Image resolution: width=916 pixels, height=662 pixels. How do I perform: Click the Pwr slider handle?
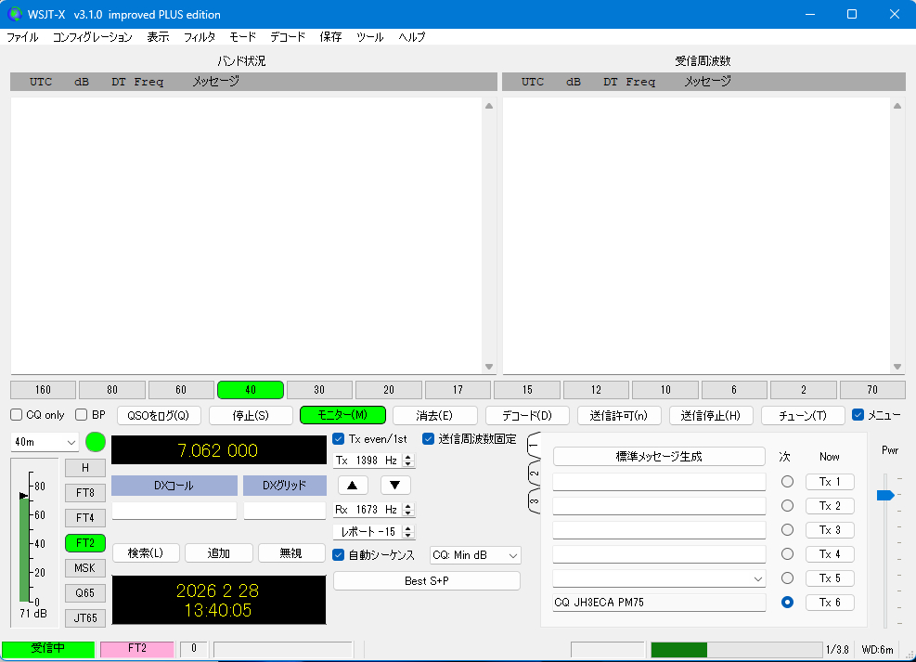pos(885,495)
